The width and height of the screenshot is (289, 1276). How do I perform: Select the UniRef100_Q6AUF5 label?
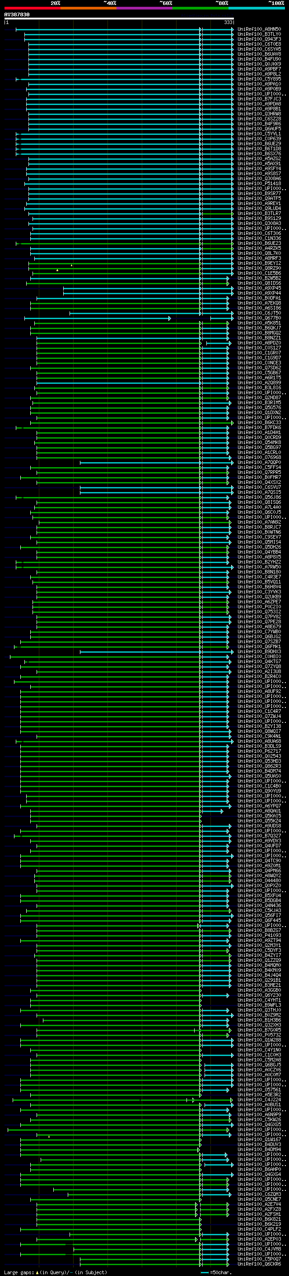coord(259,129)
